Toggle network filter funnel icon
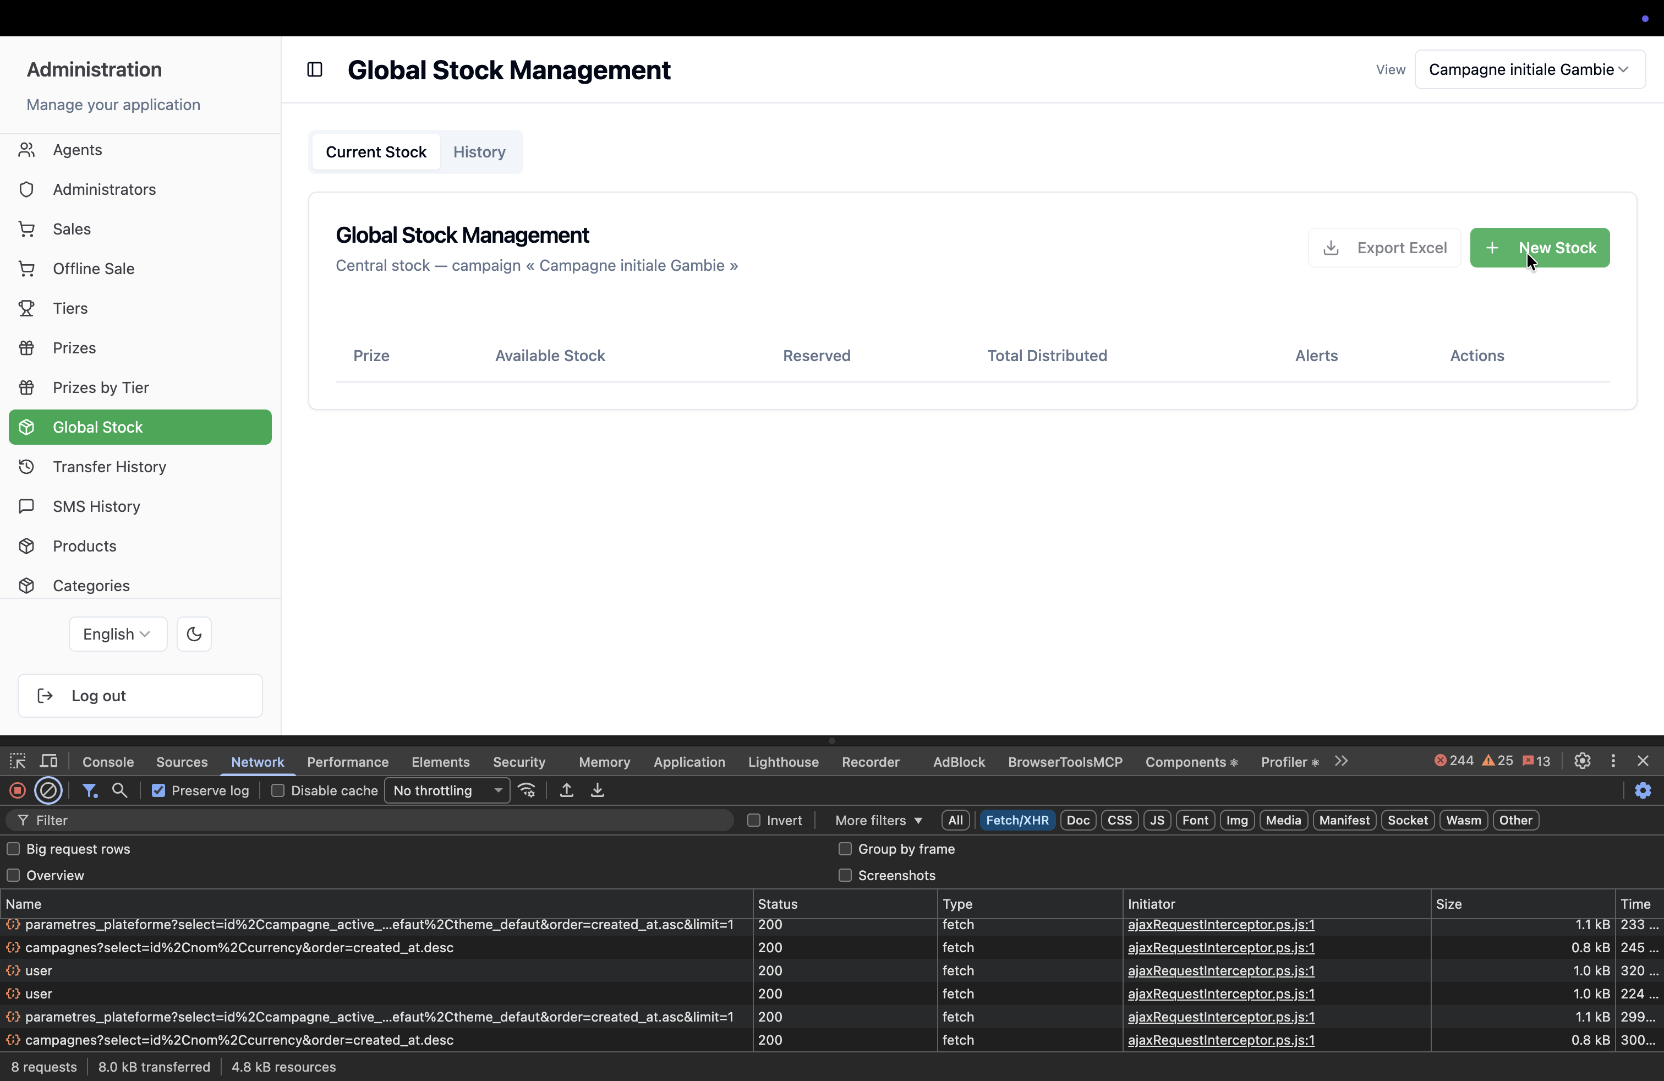The image size is (1664, 1081). (x=90, y=791)
